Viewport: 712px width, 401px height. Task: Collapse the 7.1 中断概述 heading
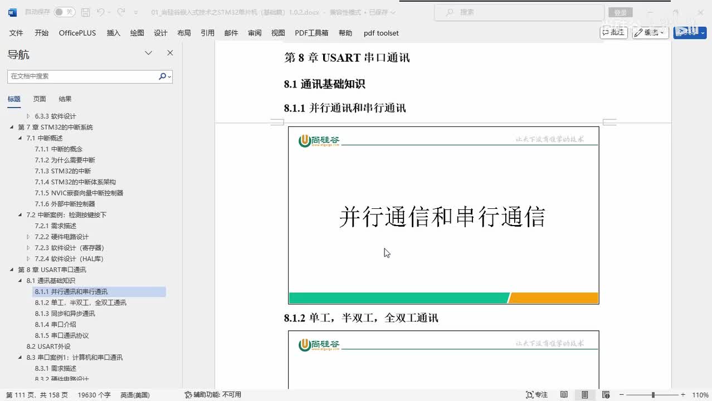[x=21, y=138]
